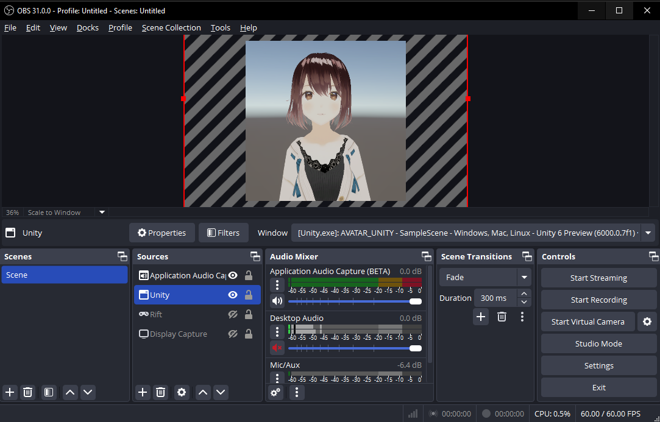Open the Edit menu

coord(33,28)
